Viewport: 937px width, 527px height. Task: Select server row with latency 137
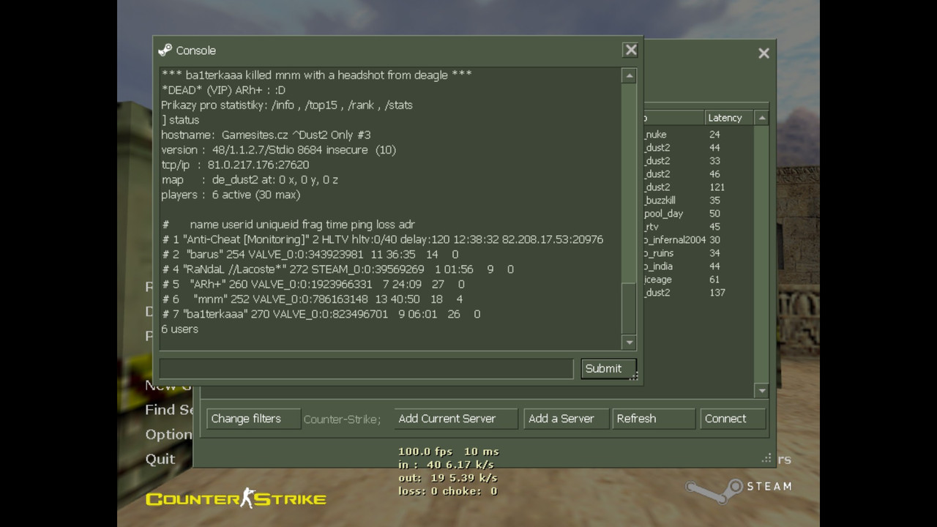(x=698, y=293)
